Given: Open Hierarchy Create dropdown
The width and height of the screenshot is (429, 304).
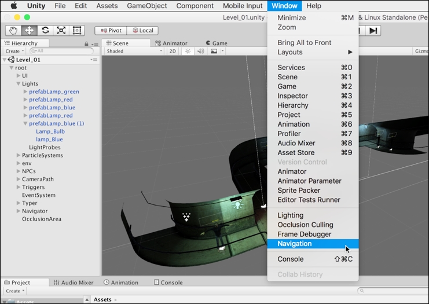Looking at the screenshot, I should point(14,51).
